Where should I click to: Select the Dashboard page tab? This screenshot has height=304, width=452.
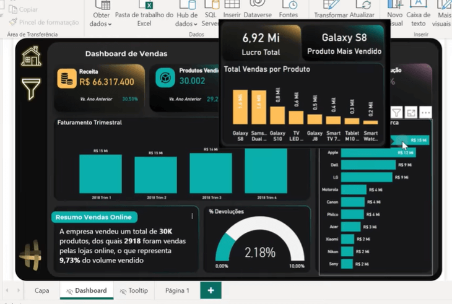click(x=87, y=290)
